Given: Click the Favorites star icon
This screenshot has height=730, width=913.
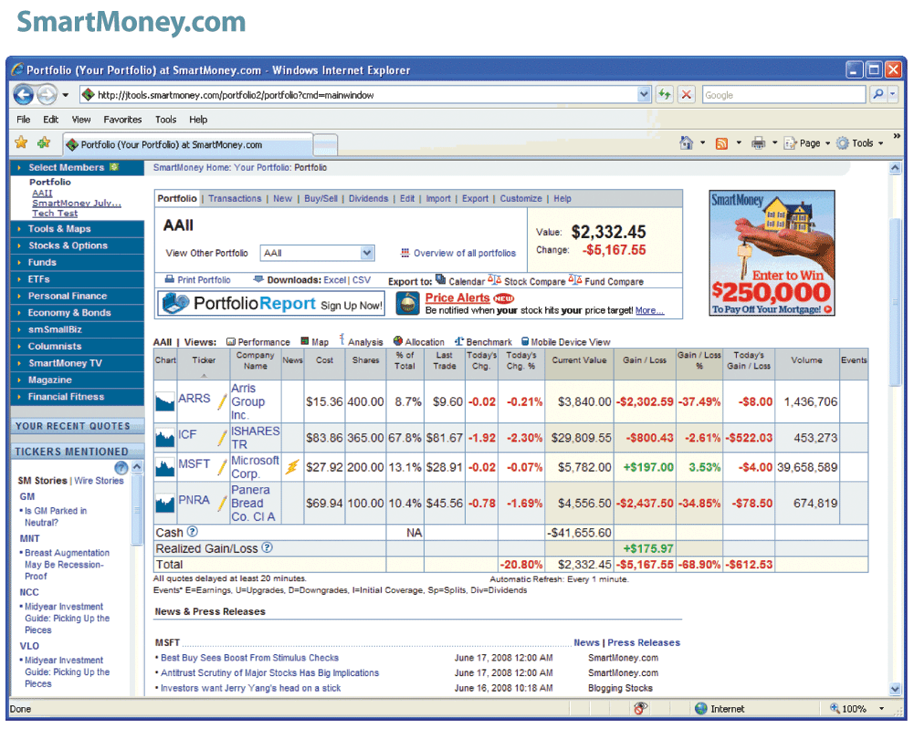Looking at the screenshot, I should (x=21, y=143).
